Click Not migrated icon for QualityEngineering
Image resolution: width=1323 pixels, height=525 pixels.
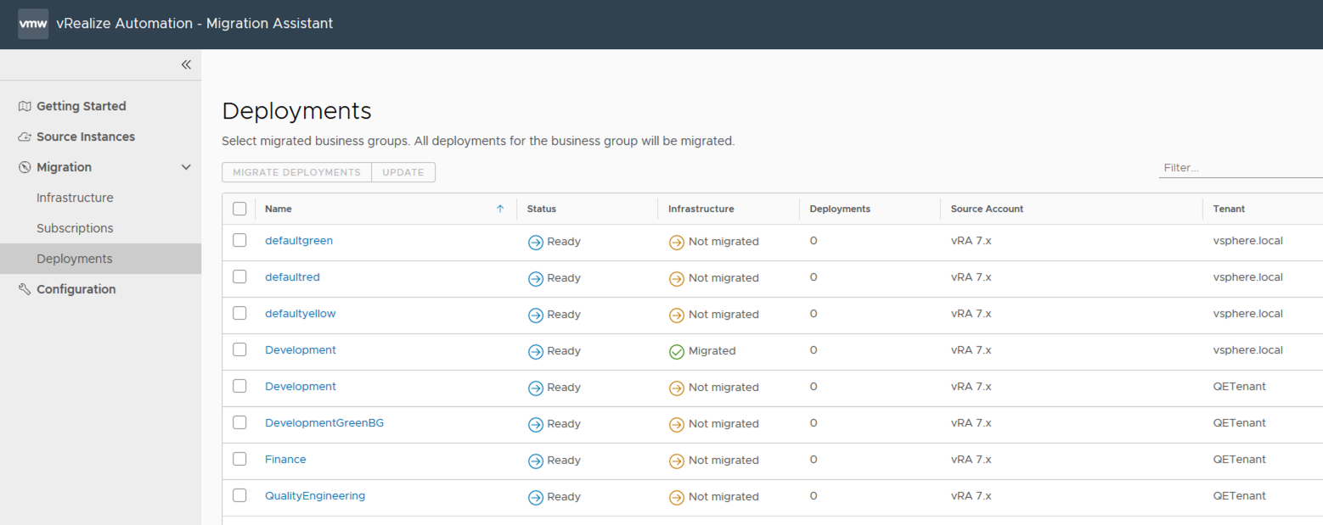[x=677, y=497]
